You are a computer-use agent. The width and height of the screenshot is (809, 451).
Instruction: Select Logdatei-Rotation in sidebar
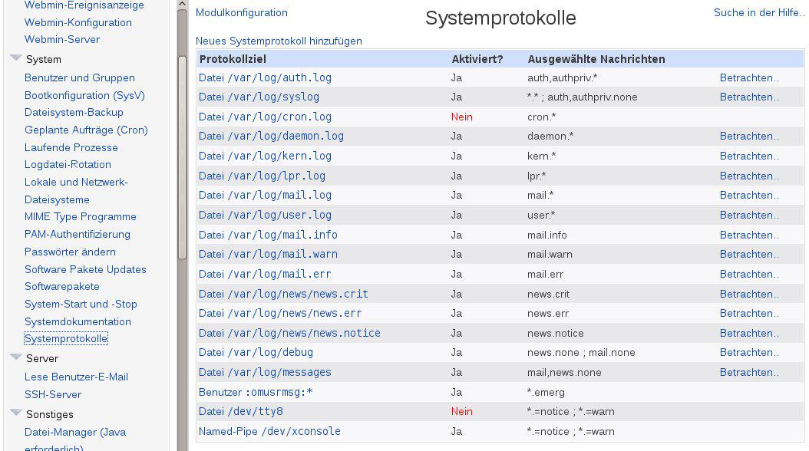[x=68, y=164]
